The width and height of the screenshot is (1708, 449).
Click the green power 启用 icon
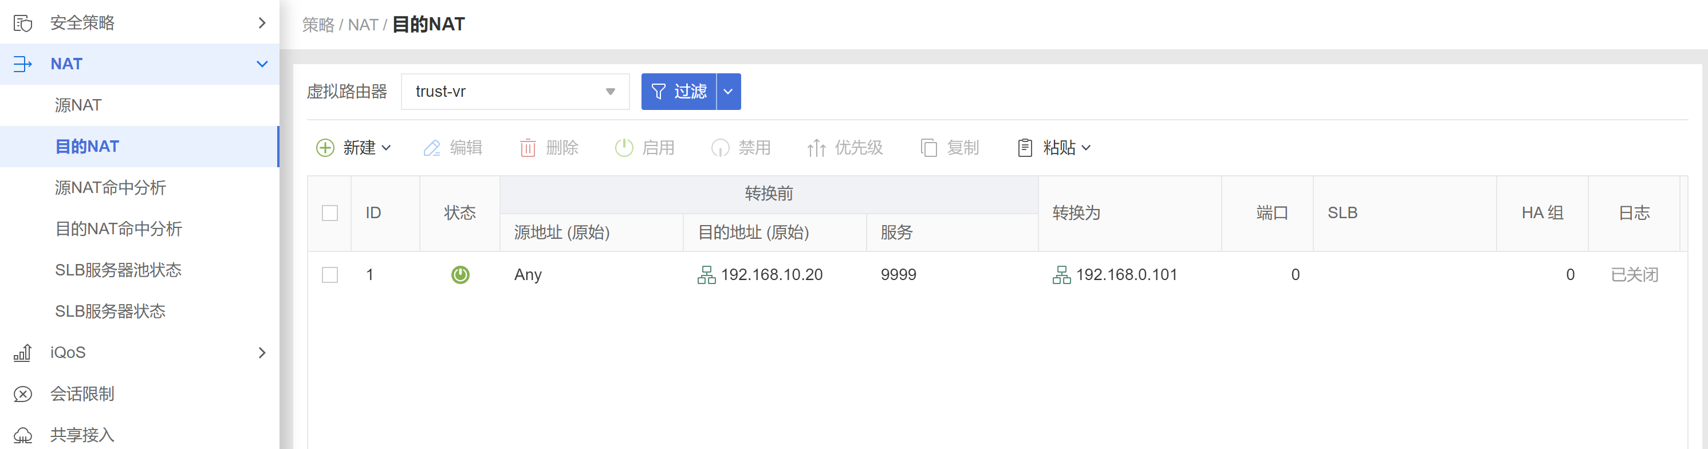(x=624, y=147)
